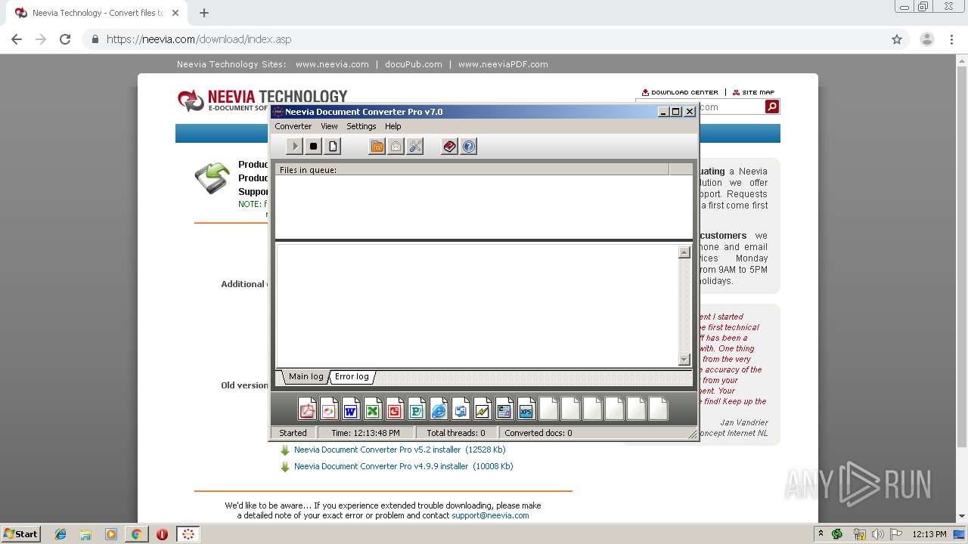968x544 pixels.
Task: Click the log scrollbar up arrow
Action: coord(684,253)
